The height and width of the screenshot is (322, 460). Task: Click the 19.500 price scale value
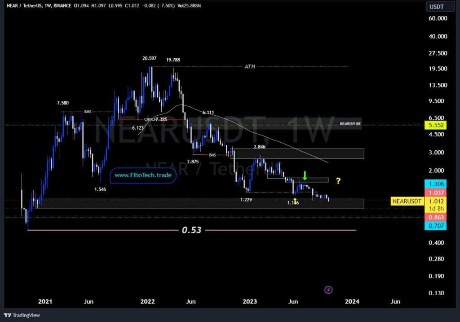tap(438, 69)
